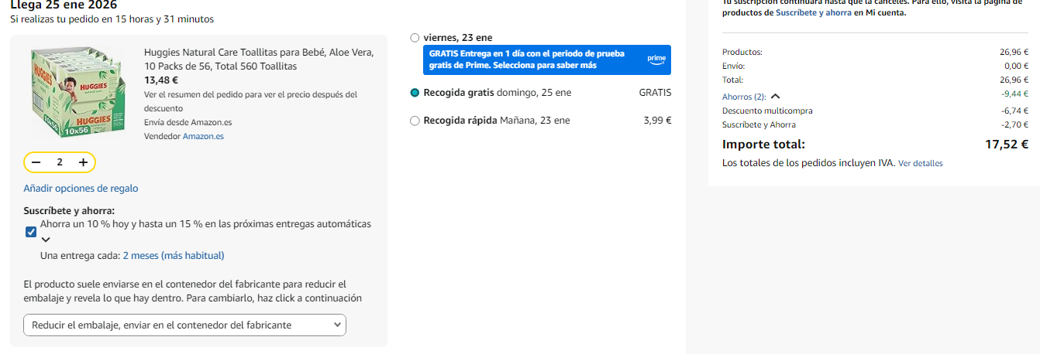Click the quantity value field showing 2
Viewport: 1040px width, 354px height.
coord(60,162)
